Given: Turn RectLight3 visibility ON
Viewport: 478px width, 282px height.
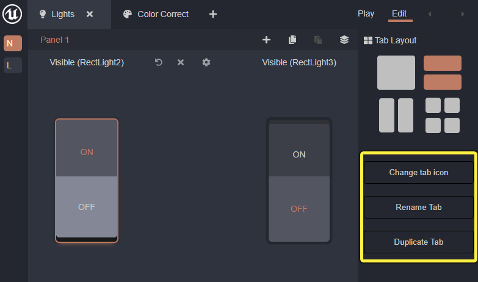Looking at the screenshot, I should tap(299, 154).
